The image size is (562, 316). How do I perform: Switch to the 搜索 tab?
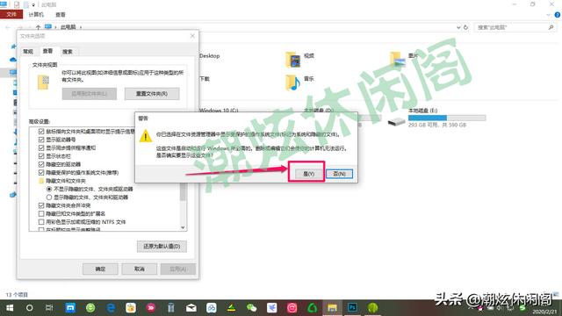pos(68,52)
